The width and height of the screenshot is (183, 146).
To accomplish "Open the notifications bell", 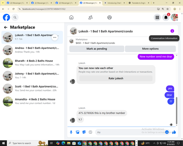I will pyautogui.click(x=166, y=18).
